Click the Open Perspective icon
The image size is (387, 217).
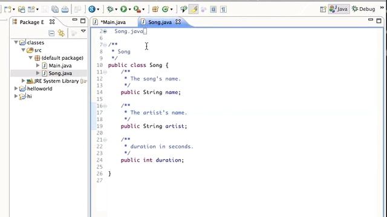point(323,10)
